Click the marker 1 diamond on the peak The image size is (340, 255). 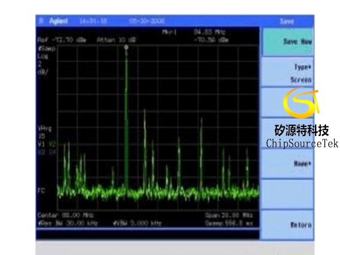126,47
